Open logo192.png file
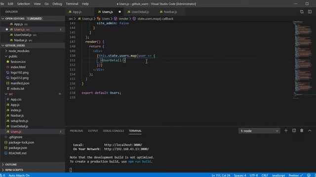 tap(19, 72)
